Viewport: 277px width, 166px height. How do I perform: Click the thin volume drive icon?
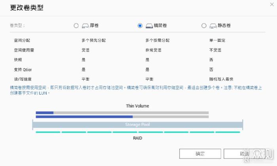click(150, 26)
